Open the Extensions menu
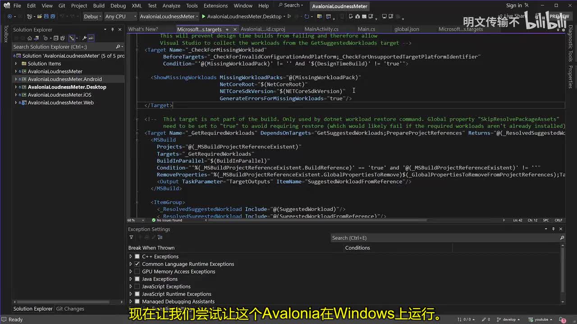This screenshot has height=324, width=577. point(215,6)
